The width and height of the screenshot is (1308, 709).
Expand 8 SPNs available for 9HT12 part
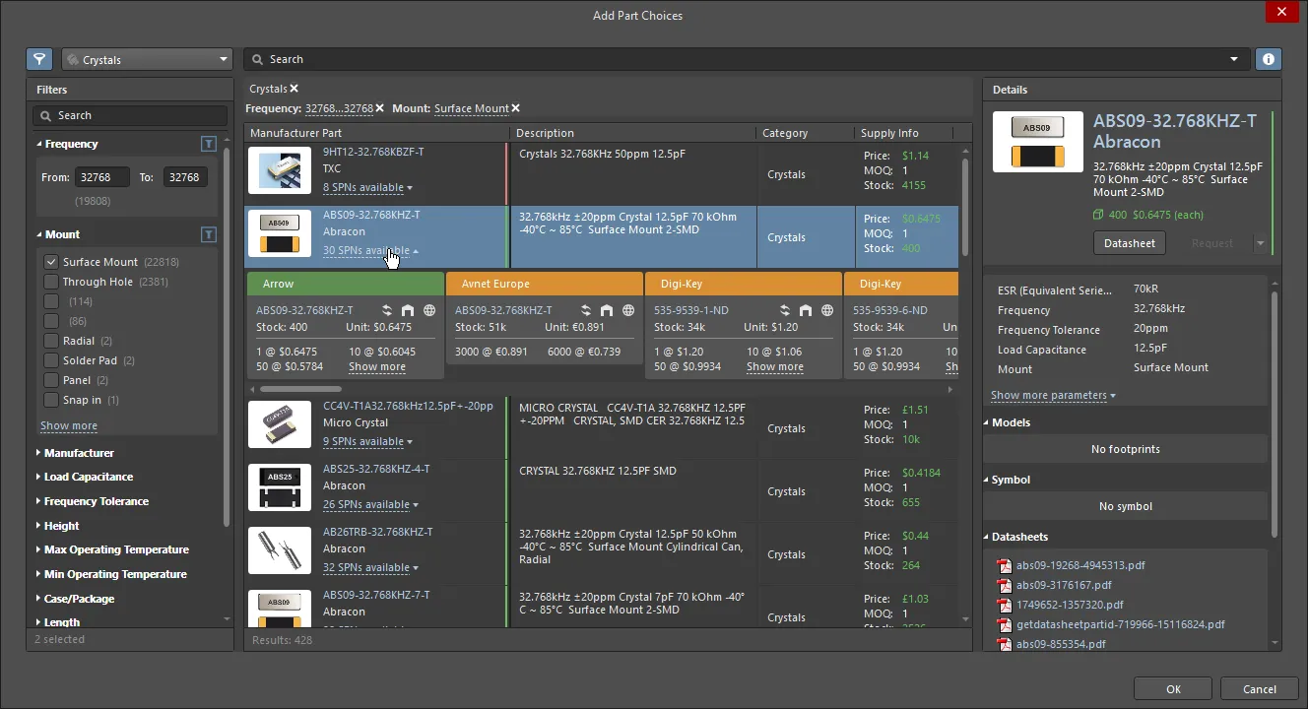point(367,187)
